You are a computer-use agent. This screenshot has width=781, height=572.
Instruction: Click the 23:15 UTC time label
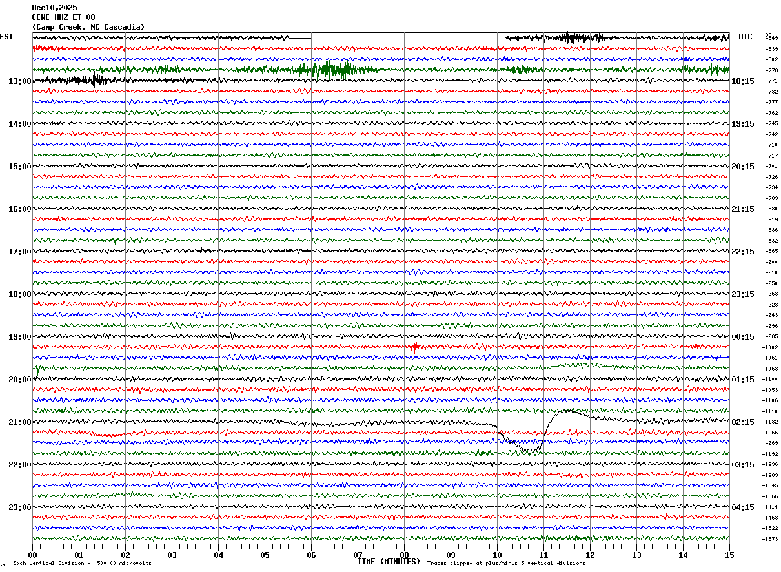pos(743,294)
